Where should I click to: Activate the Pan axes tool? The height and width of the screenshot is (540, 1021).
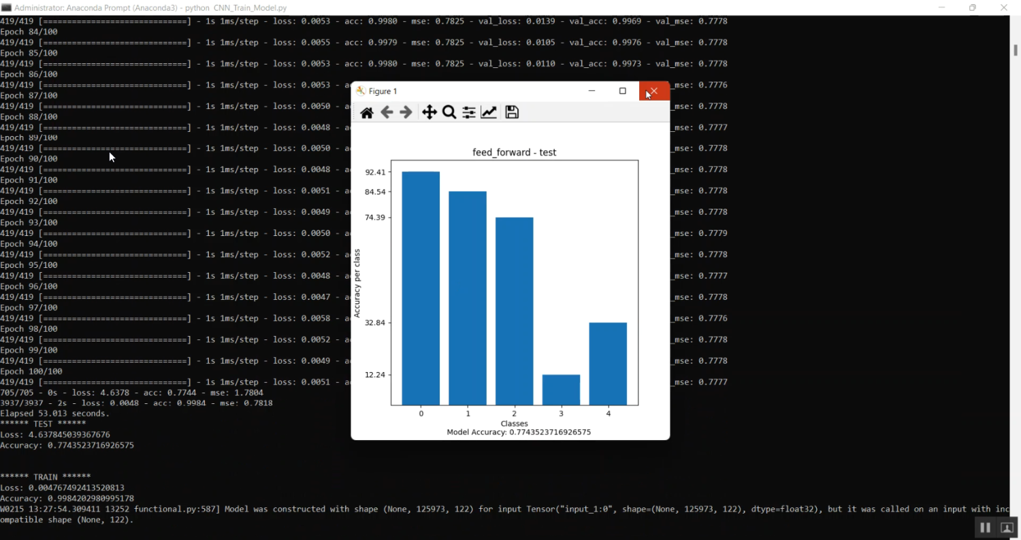pos(429,113)
